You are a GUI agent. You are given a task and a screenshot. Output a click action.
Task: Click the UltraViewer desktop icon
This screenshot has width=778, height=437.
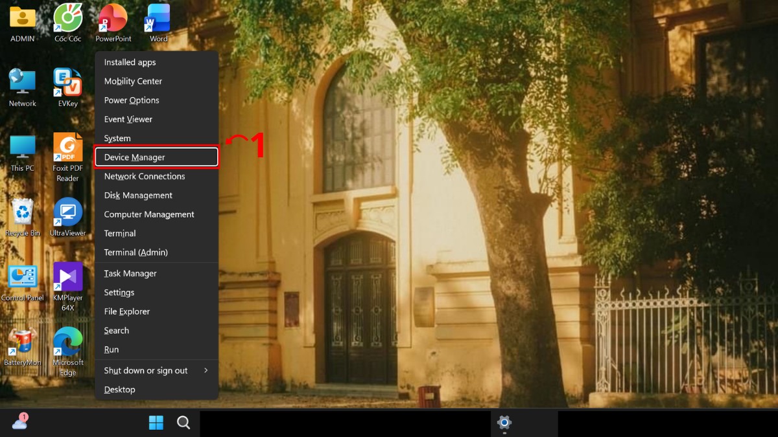pyautogui.click(x=67, y=217)
